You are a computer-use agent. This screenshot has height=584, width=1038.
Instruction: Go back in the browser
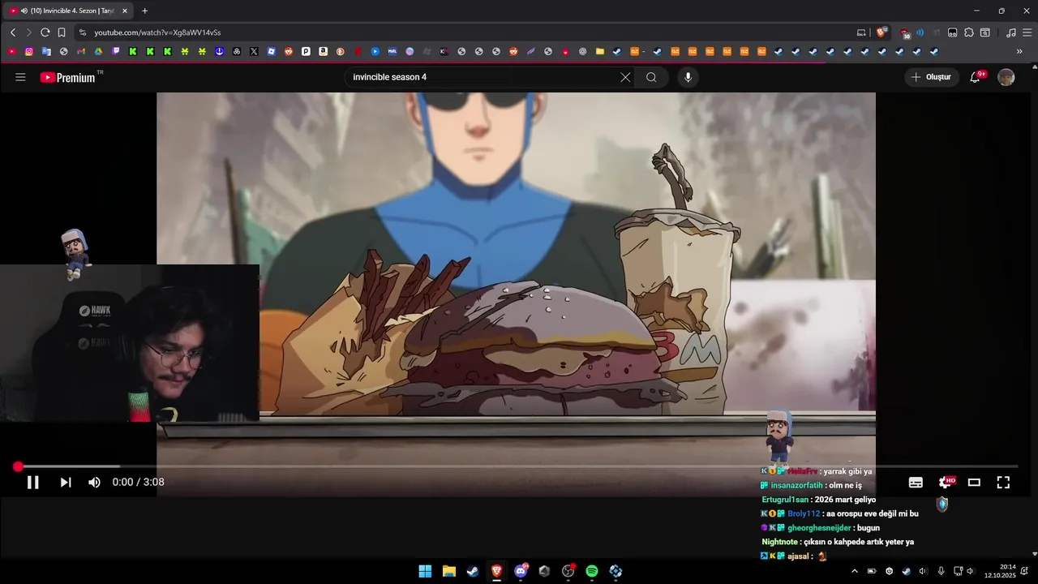13,32
